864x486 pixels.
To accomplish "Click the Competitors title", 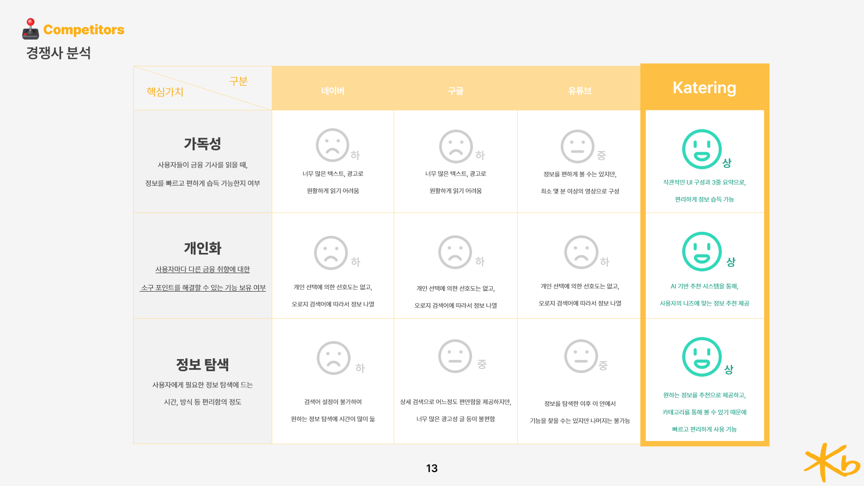I will (x=84, y=30).
